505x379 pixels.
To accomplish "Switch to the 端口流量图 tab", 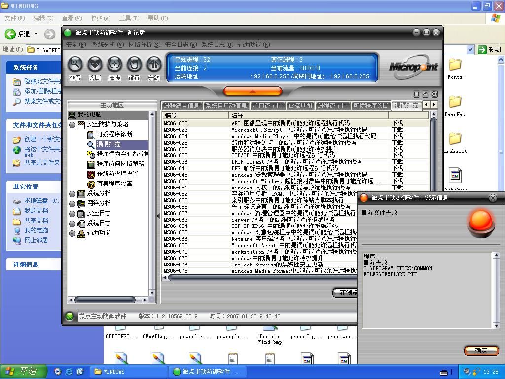I will pyautogui.click(x=267, y=106).
